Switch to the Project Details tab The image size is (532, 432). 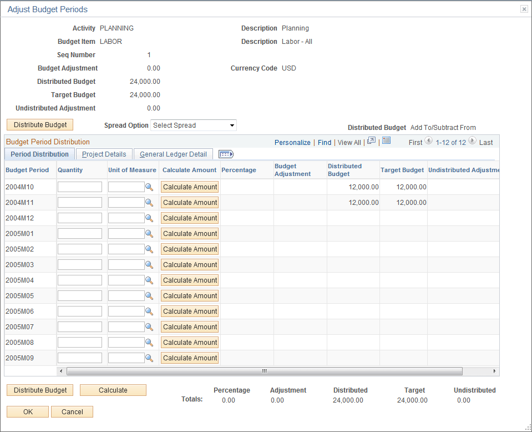(x=103, y=154)
